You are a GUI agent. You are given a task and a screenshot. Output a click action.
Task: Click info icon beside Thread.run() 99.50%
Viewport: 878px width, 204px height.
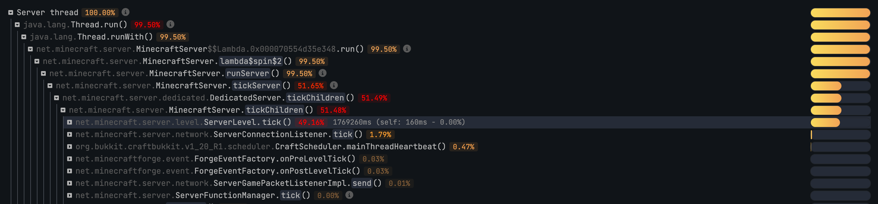[170, 25]
